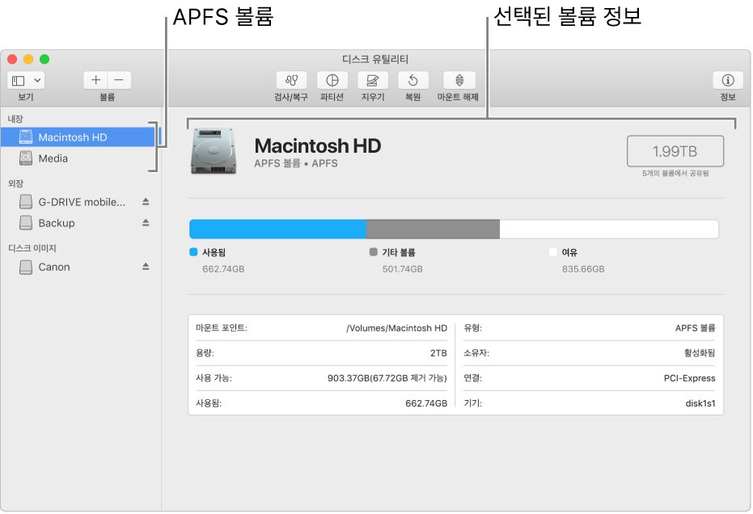Click the Macintosh HD volume title

pos(317,146)
